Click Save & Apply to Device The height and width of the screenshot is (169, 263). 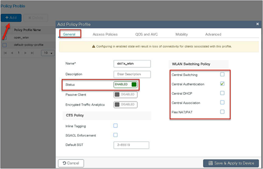[x=231, y=163]
